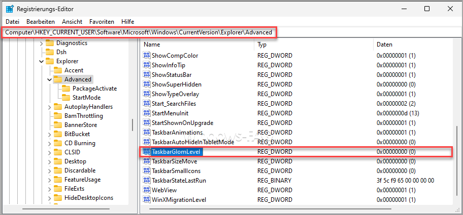463x215 pixels.
Task: Expand the Desktop tree node
Action: 49,161
